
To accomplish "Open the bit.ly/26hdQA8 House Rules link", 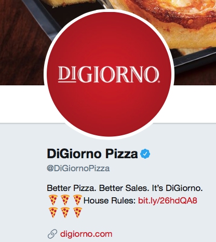I will pyautogui.click(x=168, y=200).
